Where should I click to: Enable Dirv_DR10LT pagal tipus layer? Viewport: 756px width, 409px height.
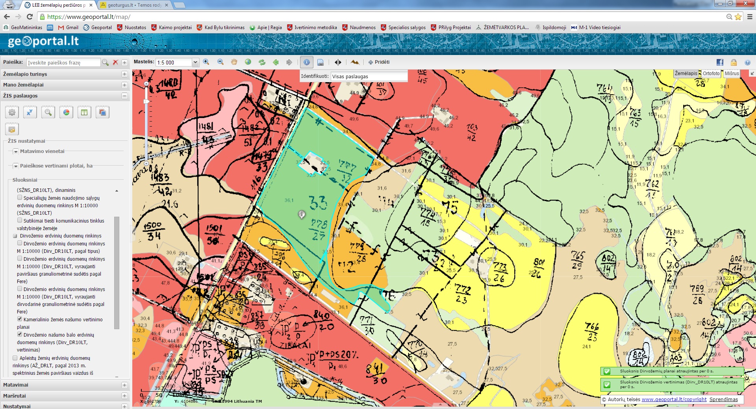[x=20, y=243]
